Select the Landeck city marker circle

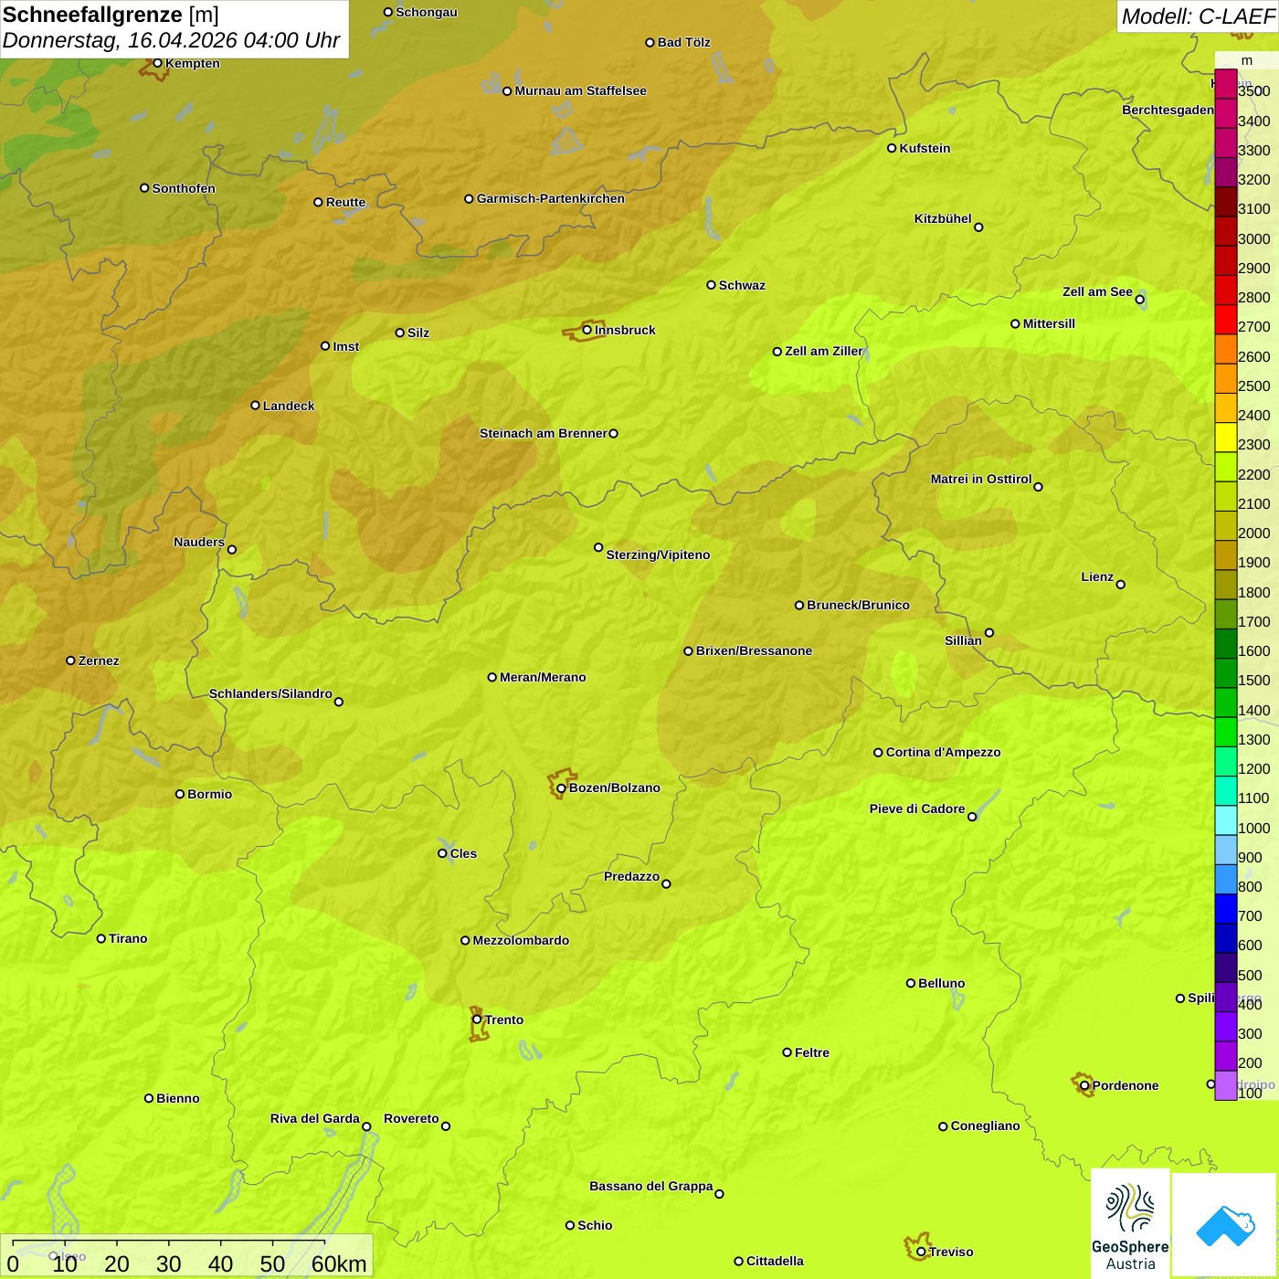(255, 406)
